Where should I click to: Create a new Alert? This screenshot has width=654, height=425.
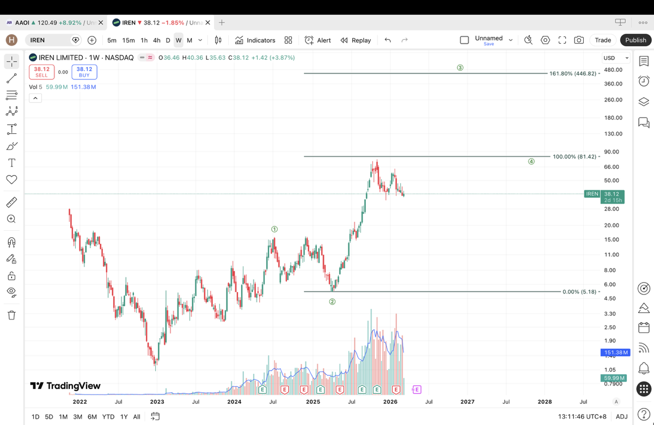pos(317,40)
